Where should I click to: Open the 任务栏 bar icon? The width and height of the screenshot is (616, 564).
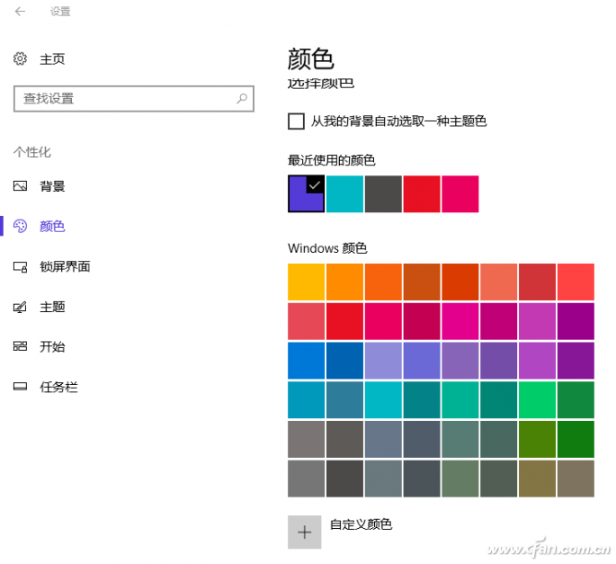pos(21,387)
